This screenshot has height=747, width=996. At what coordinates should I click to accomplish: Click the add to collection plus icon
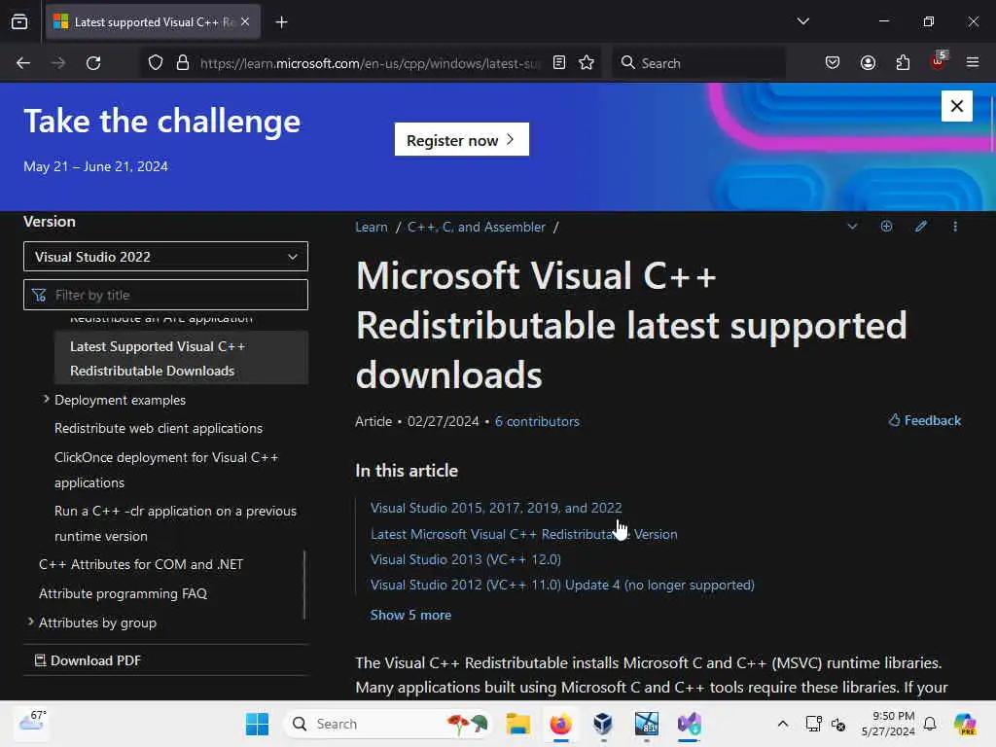[886, 226]
